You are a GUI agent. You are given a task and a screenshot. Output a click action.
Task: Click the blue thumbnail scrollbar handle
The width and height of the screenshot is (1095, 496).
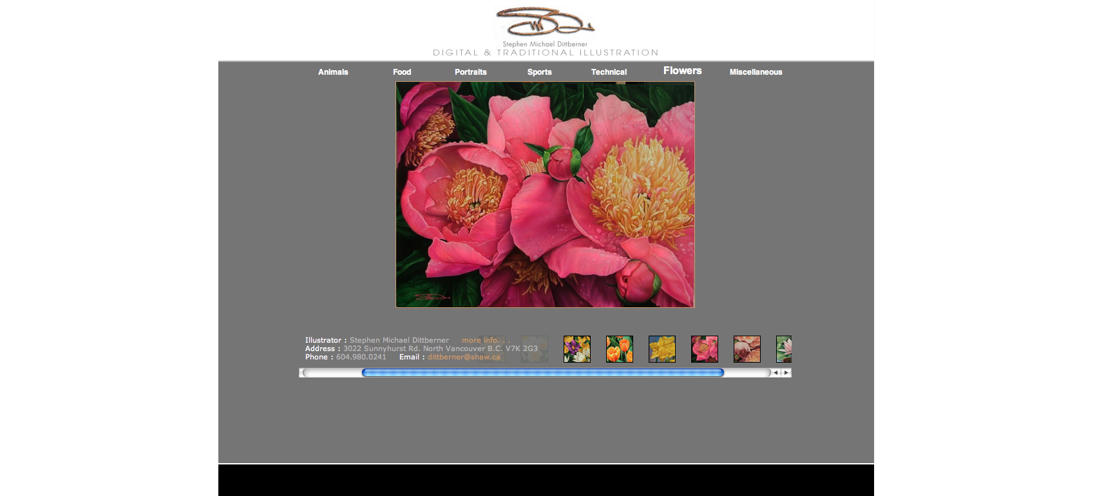point(543,372)
